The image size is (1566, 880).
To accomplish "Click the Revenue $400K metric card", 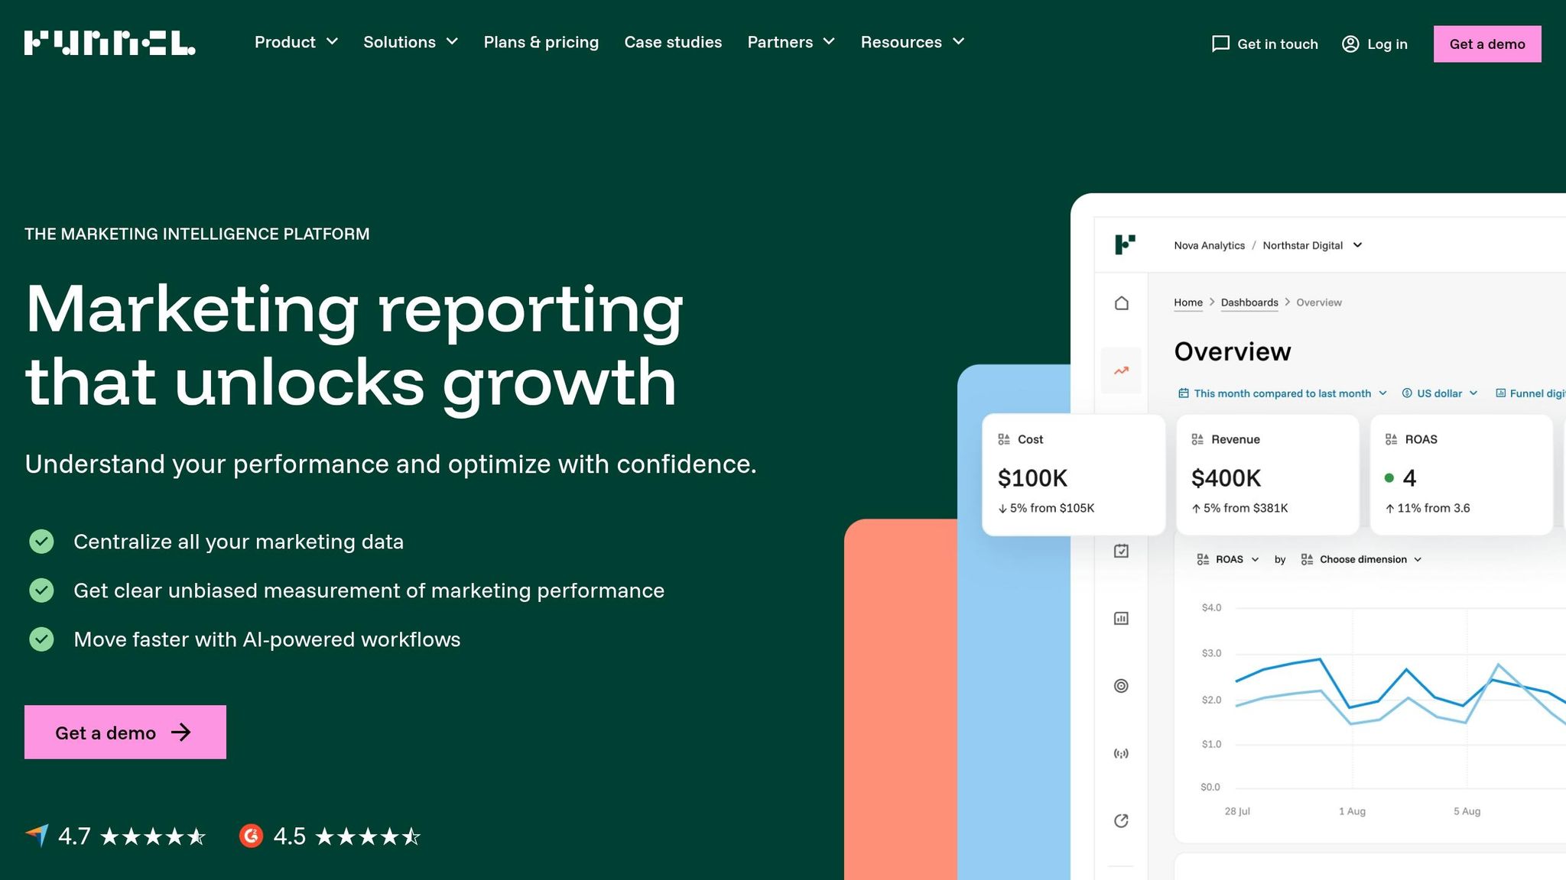I will [x=1267, y=474].
